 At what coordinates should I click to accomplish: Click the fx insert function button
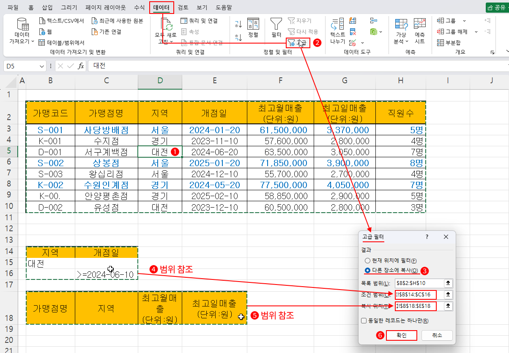tap(81, 66)
